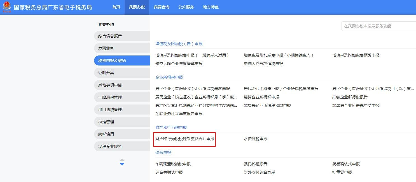Screen dimensions: 416x182
Task: Click the 国家税务总局广东省电子税务局 site title
Action: 53,7
